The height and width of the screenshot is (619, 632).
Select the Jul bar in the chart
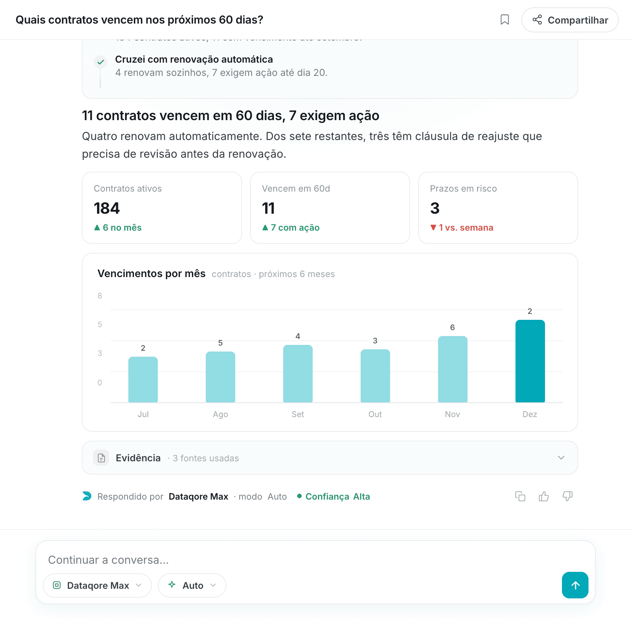click(x=143, y=380)
